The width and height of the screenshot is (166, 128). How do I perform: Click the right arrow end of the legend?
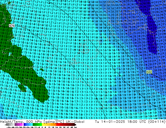point(75,125)
